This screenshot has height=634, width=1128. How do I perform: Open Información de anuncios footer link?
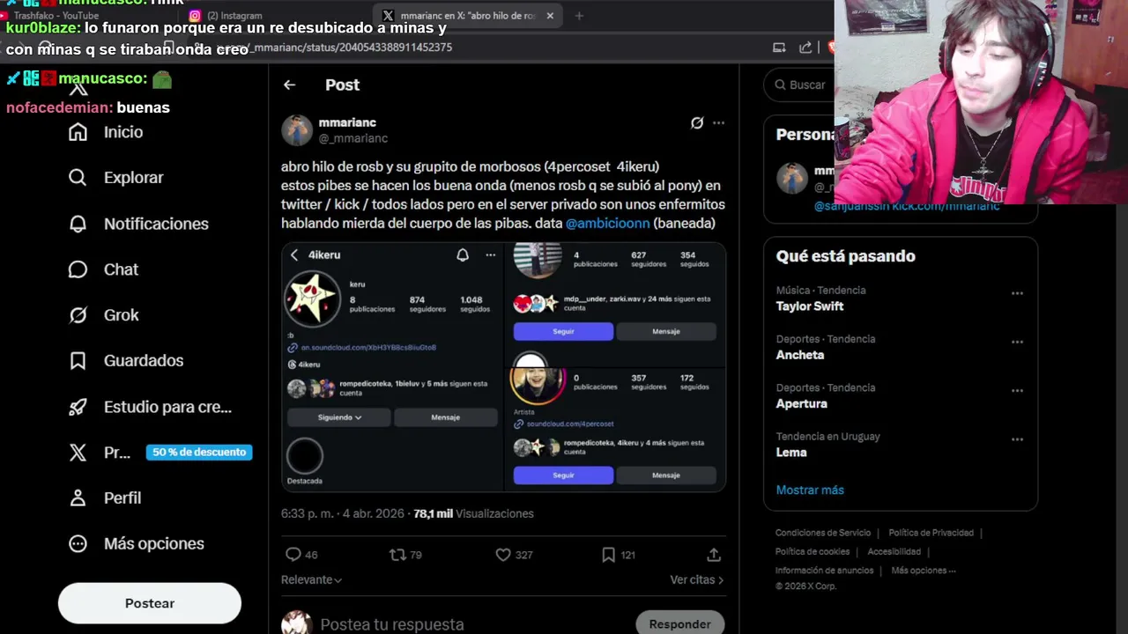point(824,571)
